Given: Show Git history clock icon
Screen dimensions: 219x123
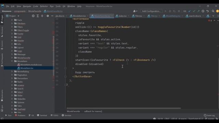Looking at the screenshot, I should tap(203, 11).
